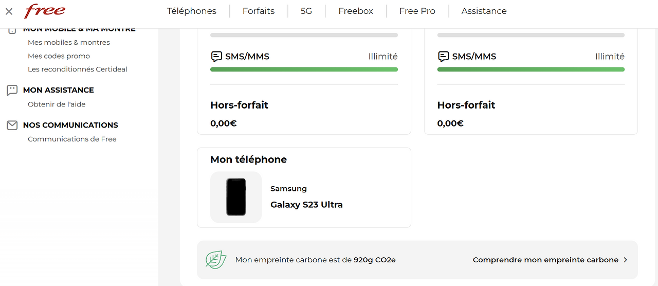Expand the carbon footprint chevron arrow
This screenshot has height=286, width=658.
[625, 260]
